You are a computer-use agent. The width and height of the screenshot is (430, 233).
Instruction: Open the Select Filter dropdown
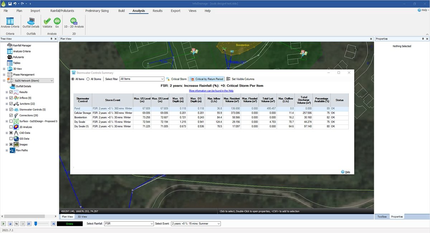[142, 79]
